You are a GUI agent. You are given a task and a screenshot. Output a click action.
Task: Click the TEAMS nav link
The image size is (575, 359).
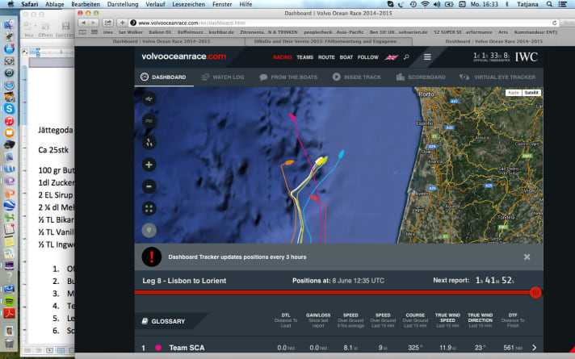click(x=304, y=57)
